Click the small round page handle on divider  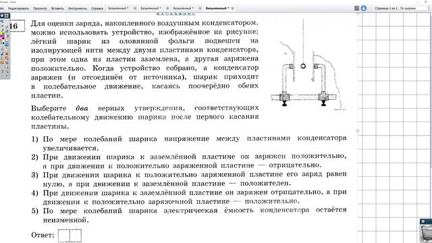click(358, 130)
